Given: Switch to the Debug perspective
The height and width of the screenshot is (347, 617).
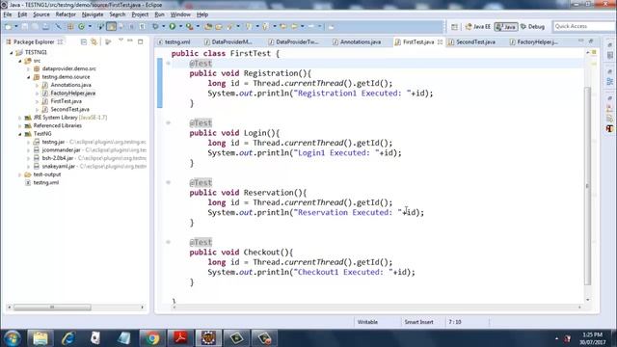Looking at the screenshot, I should point(532,27).
